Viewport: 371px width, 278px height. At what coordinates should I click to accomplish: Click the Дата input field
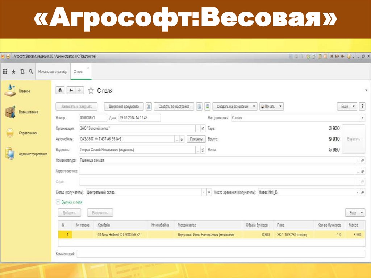[139, 118]
